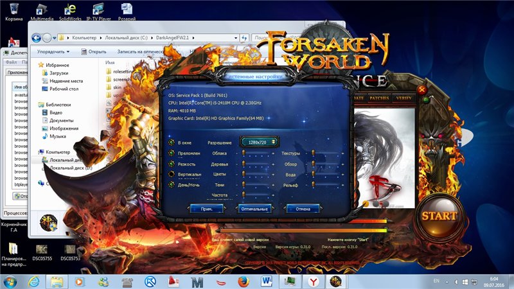514x289 pixels.
Task: Click the Back arrow in Explorer
Action: point(37,38)
